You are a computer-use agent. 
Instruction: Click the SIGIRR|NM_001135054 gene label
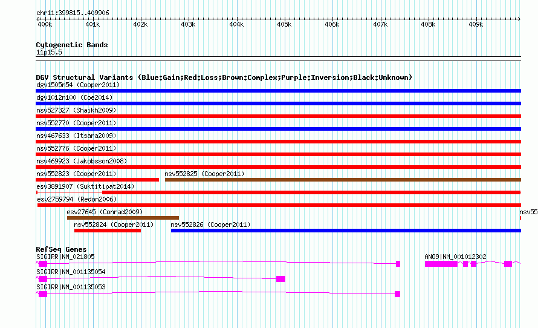[71, 272]
